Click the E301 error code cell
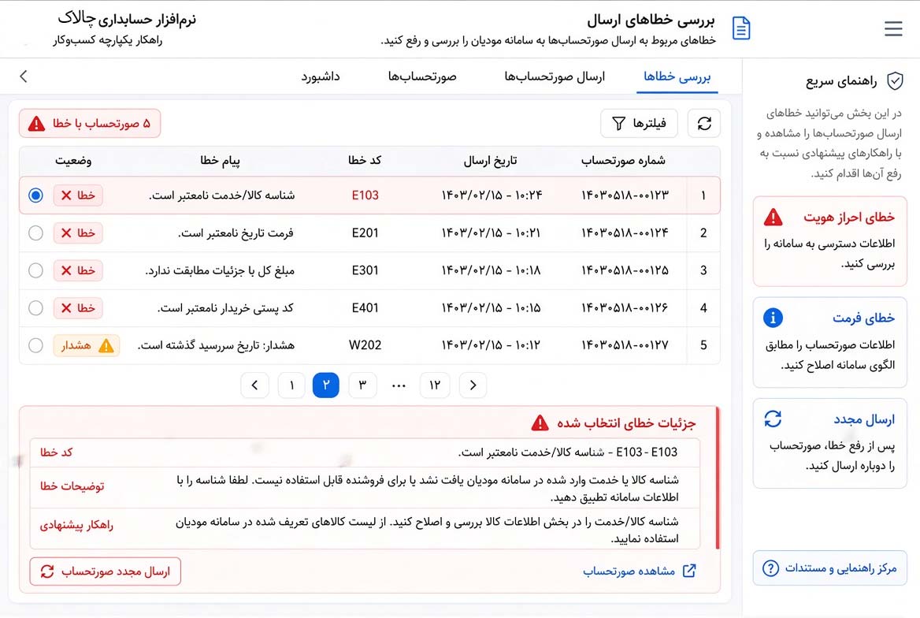920x618 pixels. pos(365,271)
